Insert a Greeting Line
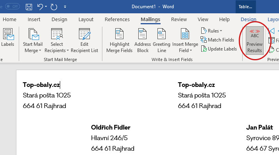Image resolution: width=279 pixels, height=155 pixels. coord(161,40)
